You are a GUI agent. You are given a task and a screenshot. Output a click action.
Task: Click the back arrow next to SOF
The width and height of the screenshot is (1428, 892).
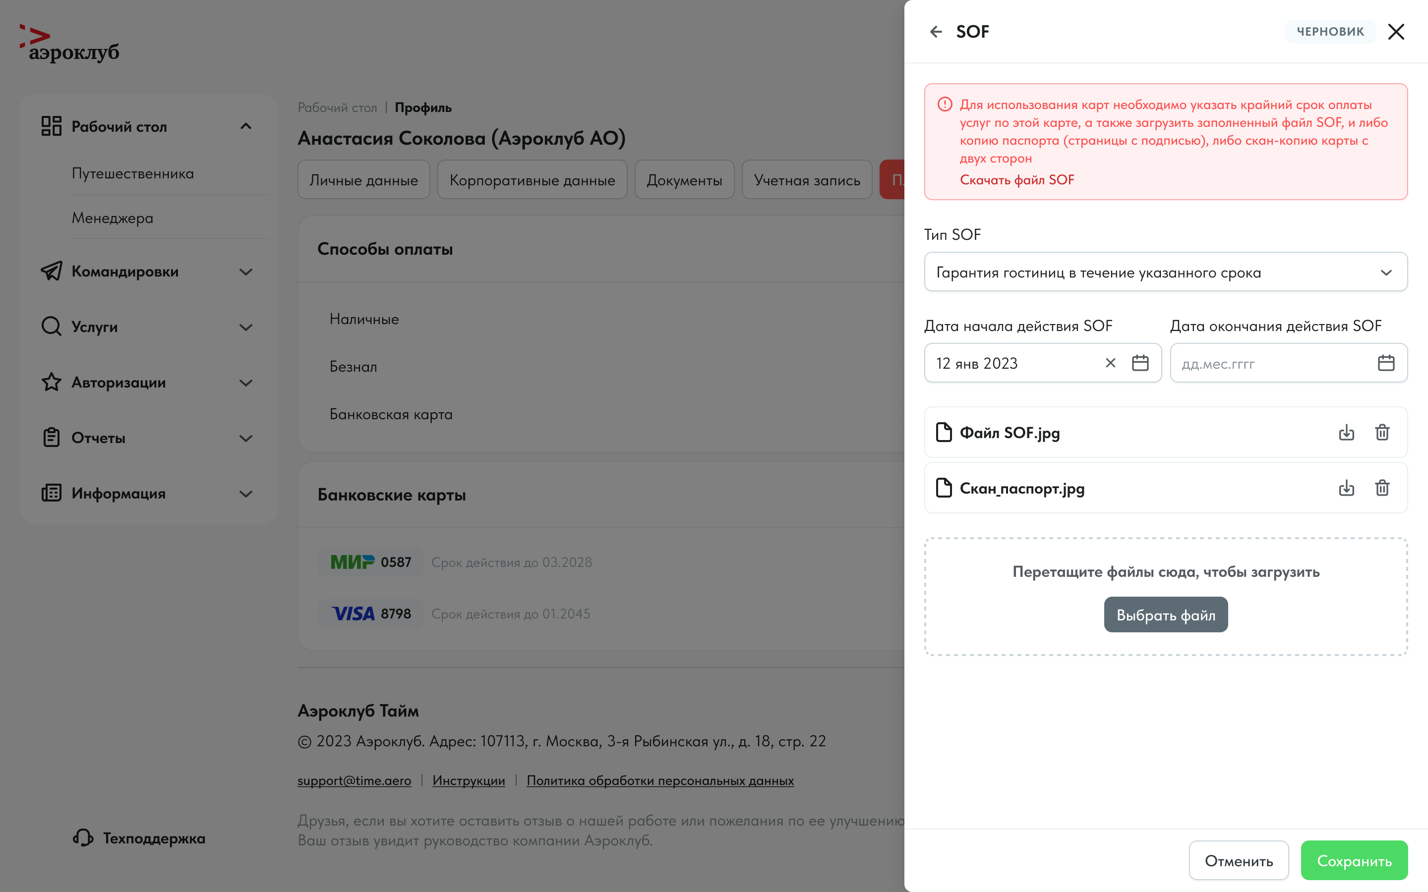point(936,32)
